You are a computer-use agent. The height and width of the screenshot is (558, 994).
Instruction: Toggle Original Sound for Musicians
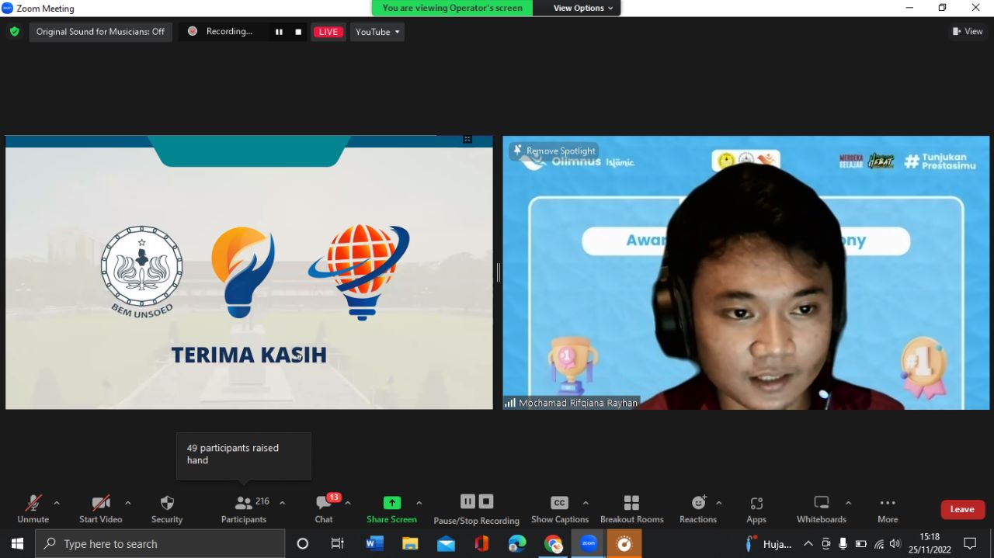[100, 32]
